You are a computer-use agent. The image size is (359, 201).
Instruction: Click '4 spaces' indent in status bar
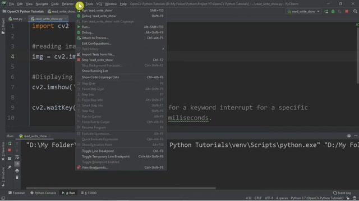[282, 198]
